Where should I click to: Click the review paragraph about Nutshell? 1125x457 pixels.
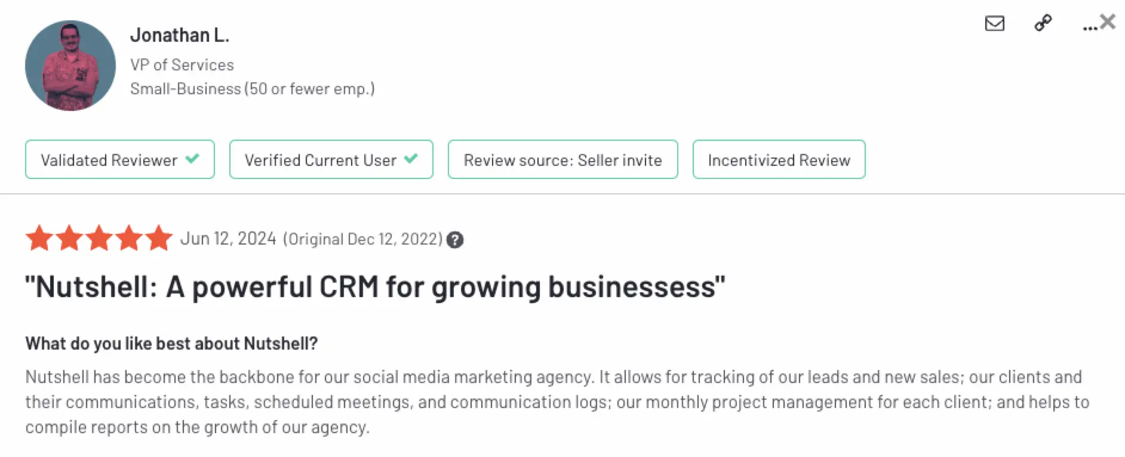(557, 402)
